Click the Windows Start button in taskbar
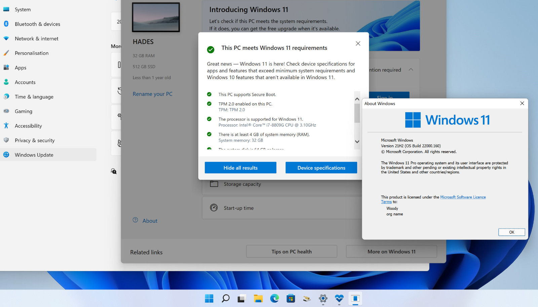Viewport: 538px width, 307px height. 209,299
